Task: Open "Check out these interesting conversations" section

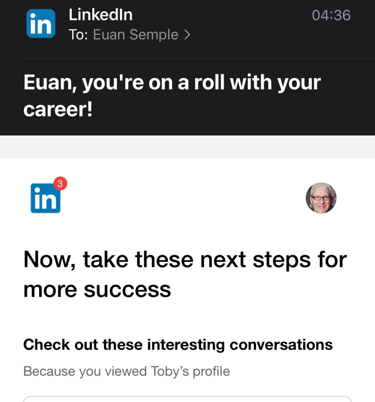Action: 178,345
